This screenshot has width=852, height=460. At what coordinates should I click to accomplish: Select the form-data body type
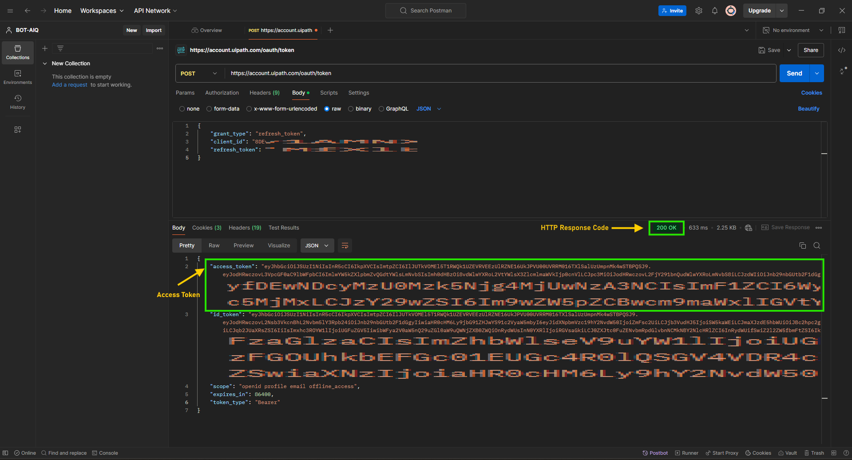point(223,109)
